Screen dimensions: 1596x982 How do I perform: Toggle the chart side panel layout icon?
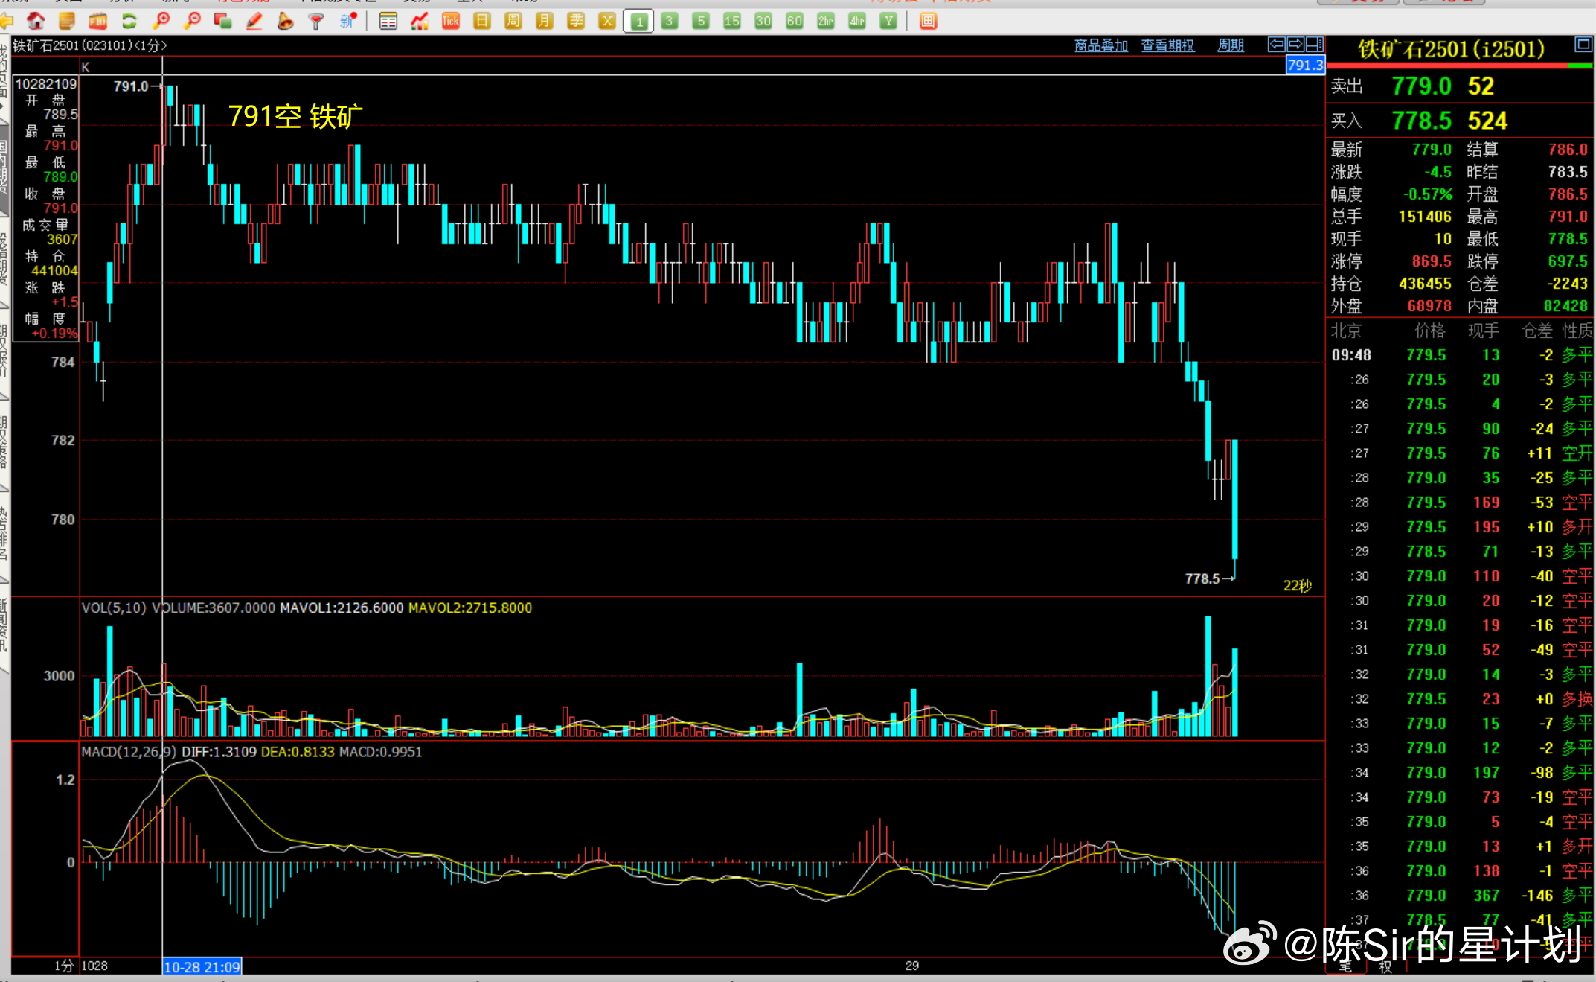click(x=1315, y=45)
